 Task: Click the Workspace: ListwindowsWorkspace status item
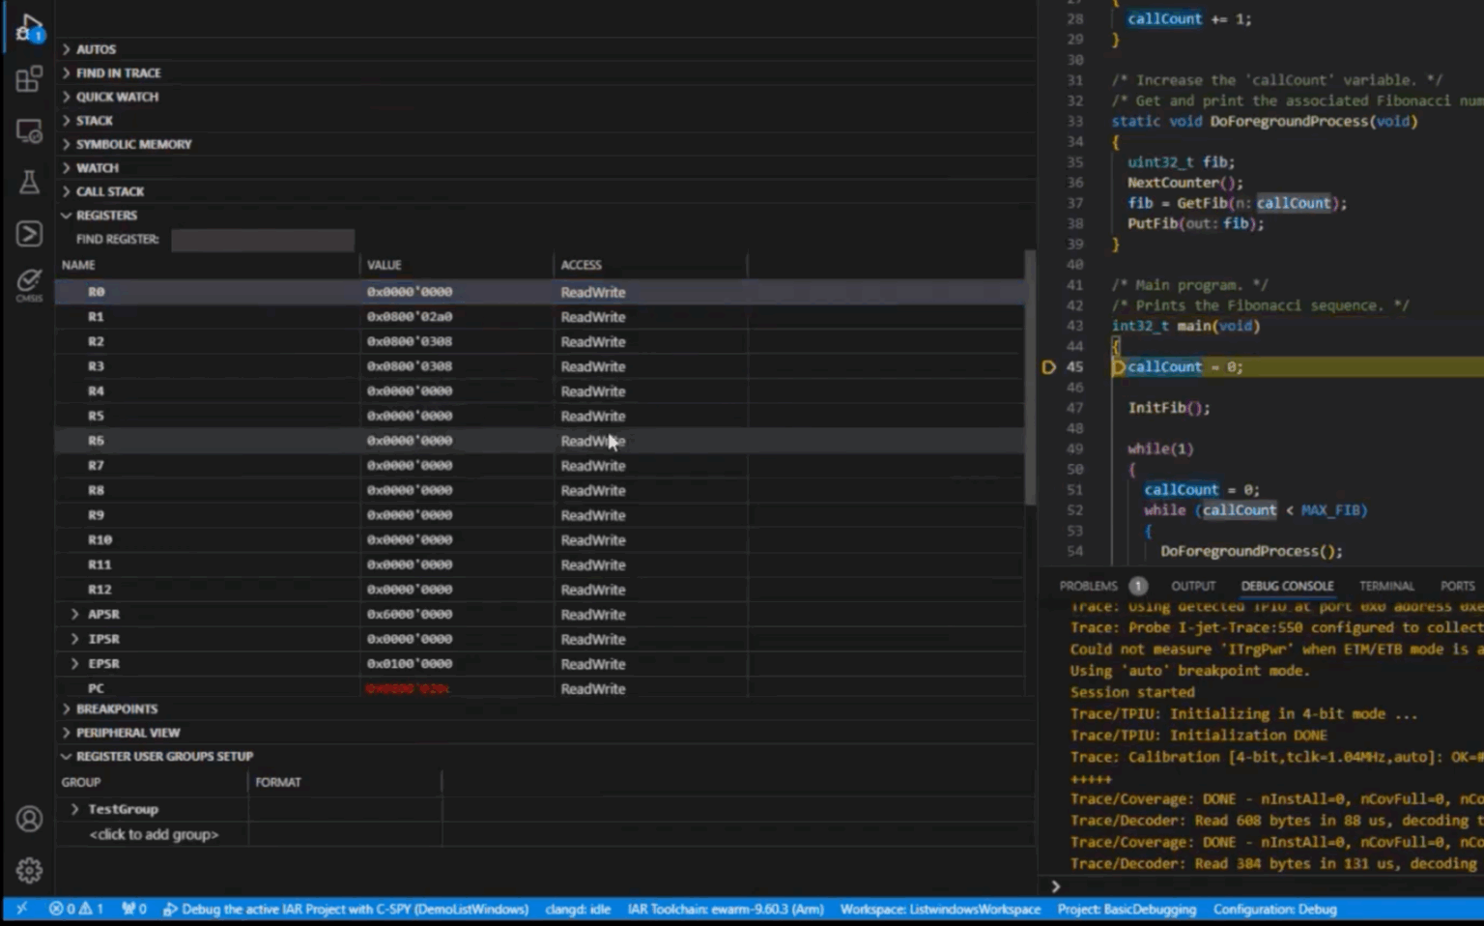940,909
